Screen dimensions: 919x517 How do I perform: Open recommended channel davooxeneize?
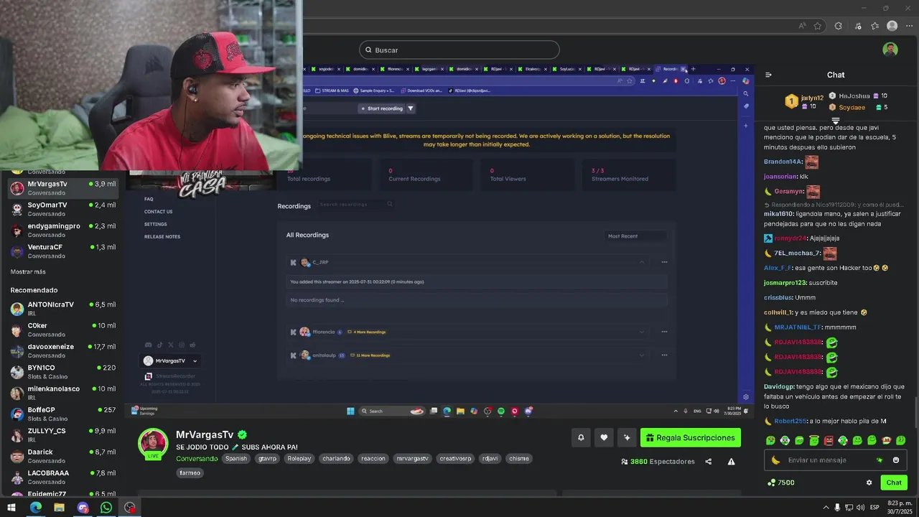click(62, 350)
